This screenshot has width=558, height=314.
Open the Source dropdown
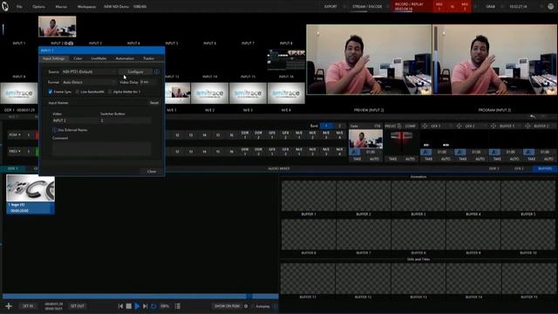coord(89,72)
